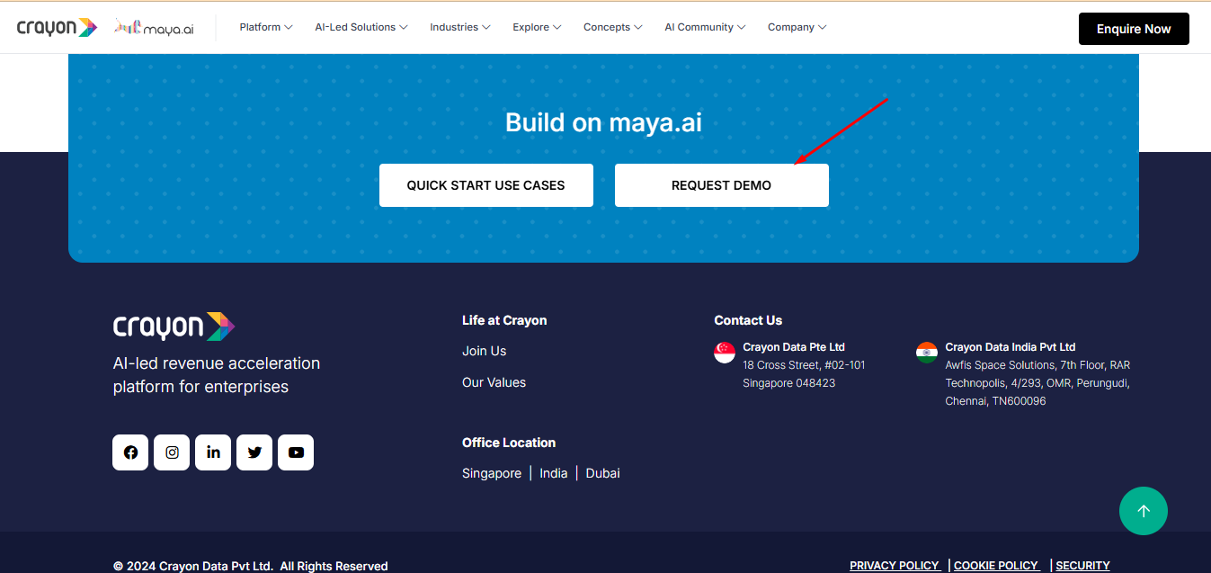1211x573 pixels.
Task: Click the Awfis Space Solutions Chennai address
Action: coord(1037,383)
